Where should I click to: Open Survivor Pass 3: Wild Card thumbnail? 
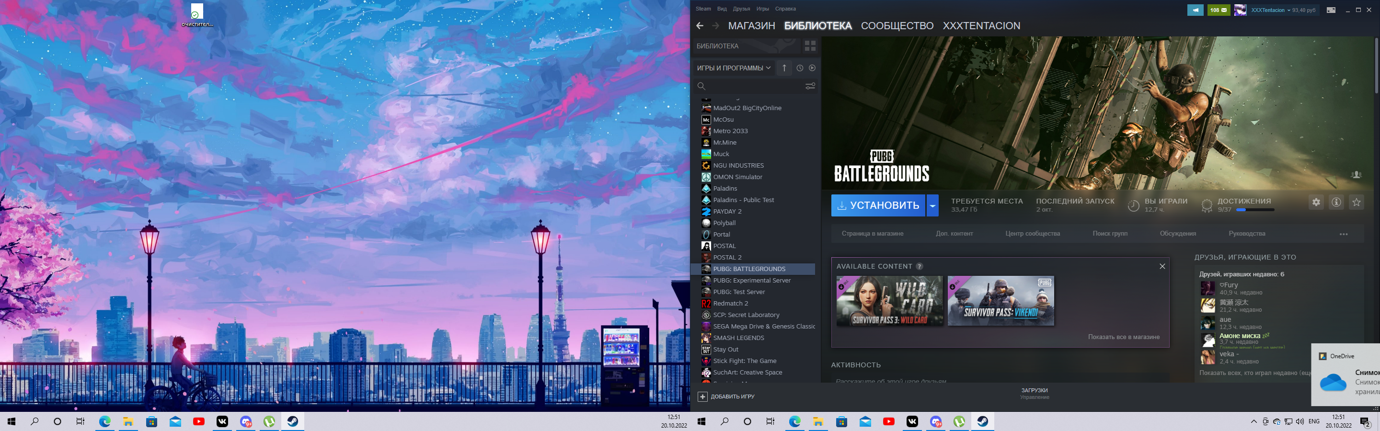pyautogui.click(x=889, y=300)
